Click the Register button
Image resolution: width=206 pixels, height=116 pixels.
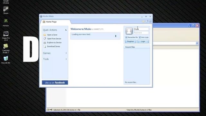point(130,42)
